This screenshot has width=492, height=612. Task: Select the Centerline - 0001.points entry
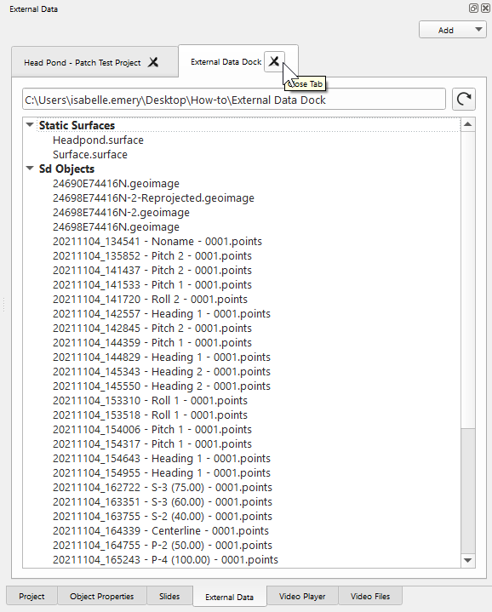pos(161,531)
